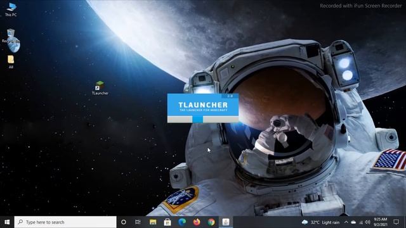The image size is (406, 228).
Task: Launch Microsoft Edge from the taskbar
Action: 182,222
